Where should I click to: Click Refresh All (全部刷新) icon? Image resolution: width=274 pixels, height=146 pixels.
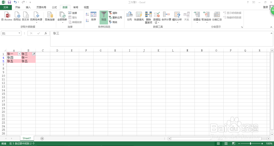pos(62,15)
